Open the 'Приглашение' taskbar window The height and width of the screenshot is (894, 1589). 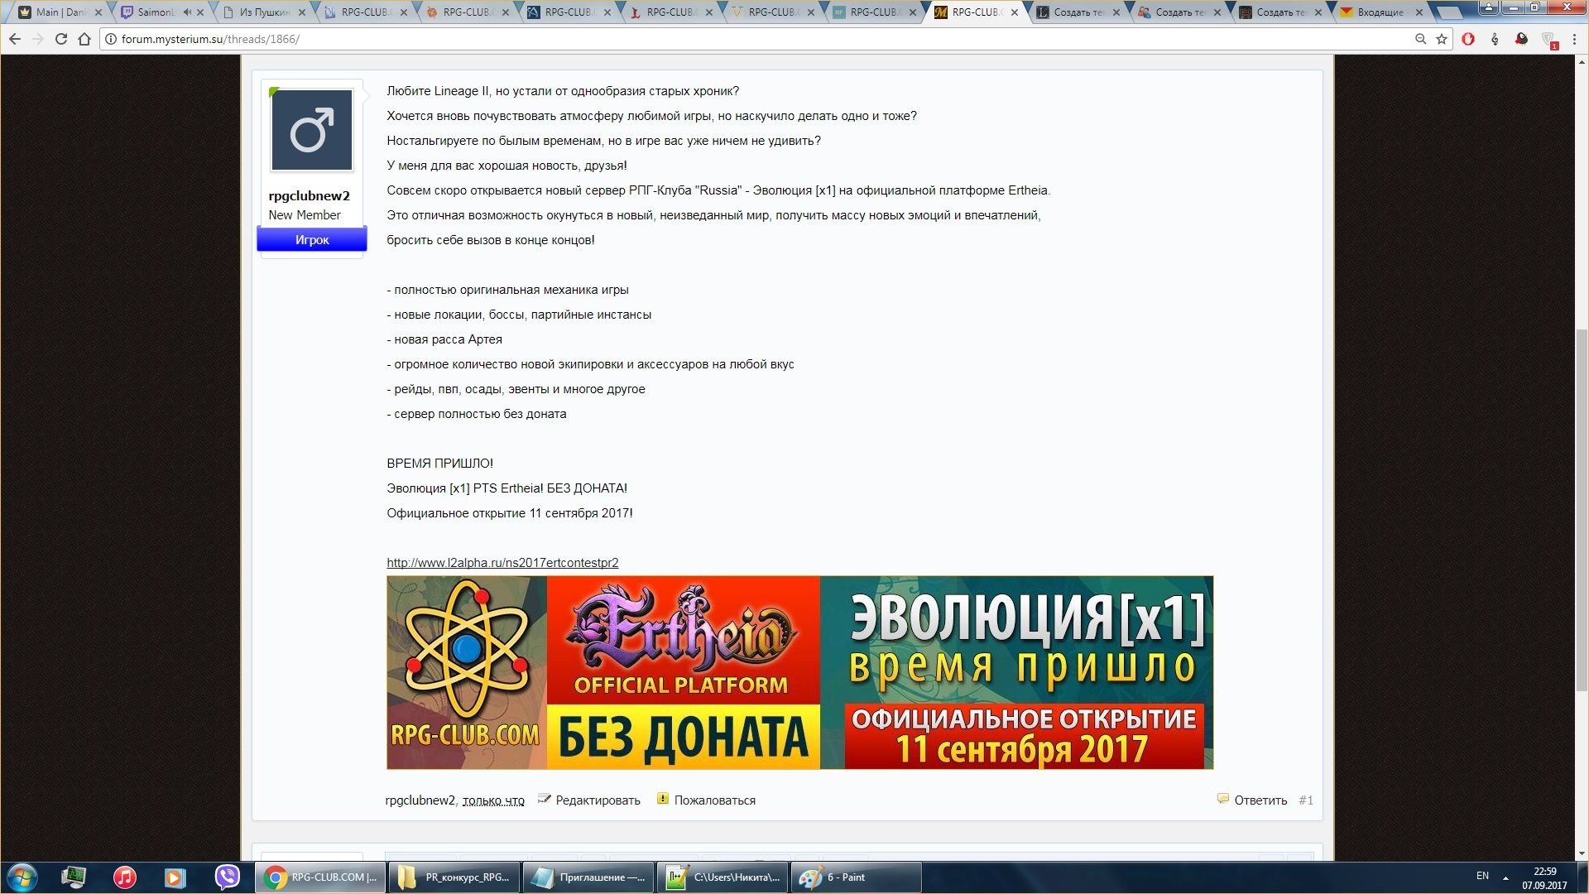point(588,877)
